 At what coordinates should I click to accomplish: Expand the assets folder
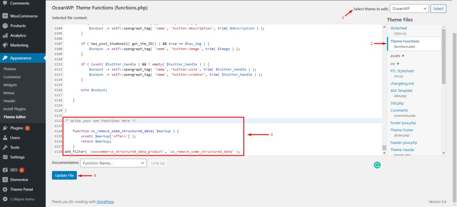397,56
